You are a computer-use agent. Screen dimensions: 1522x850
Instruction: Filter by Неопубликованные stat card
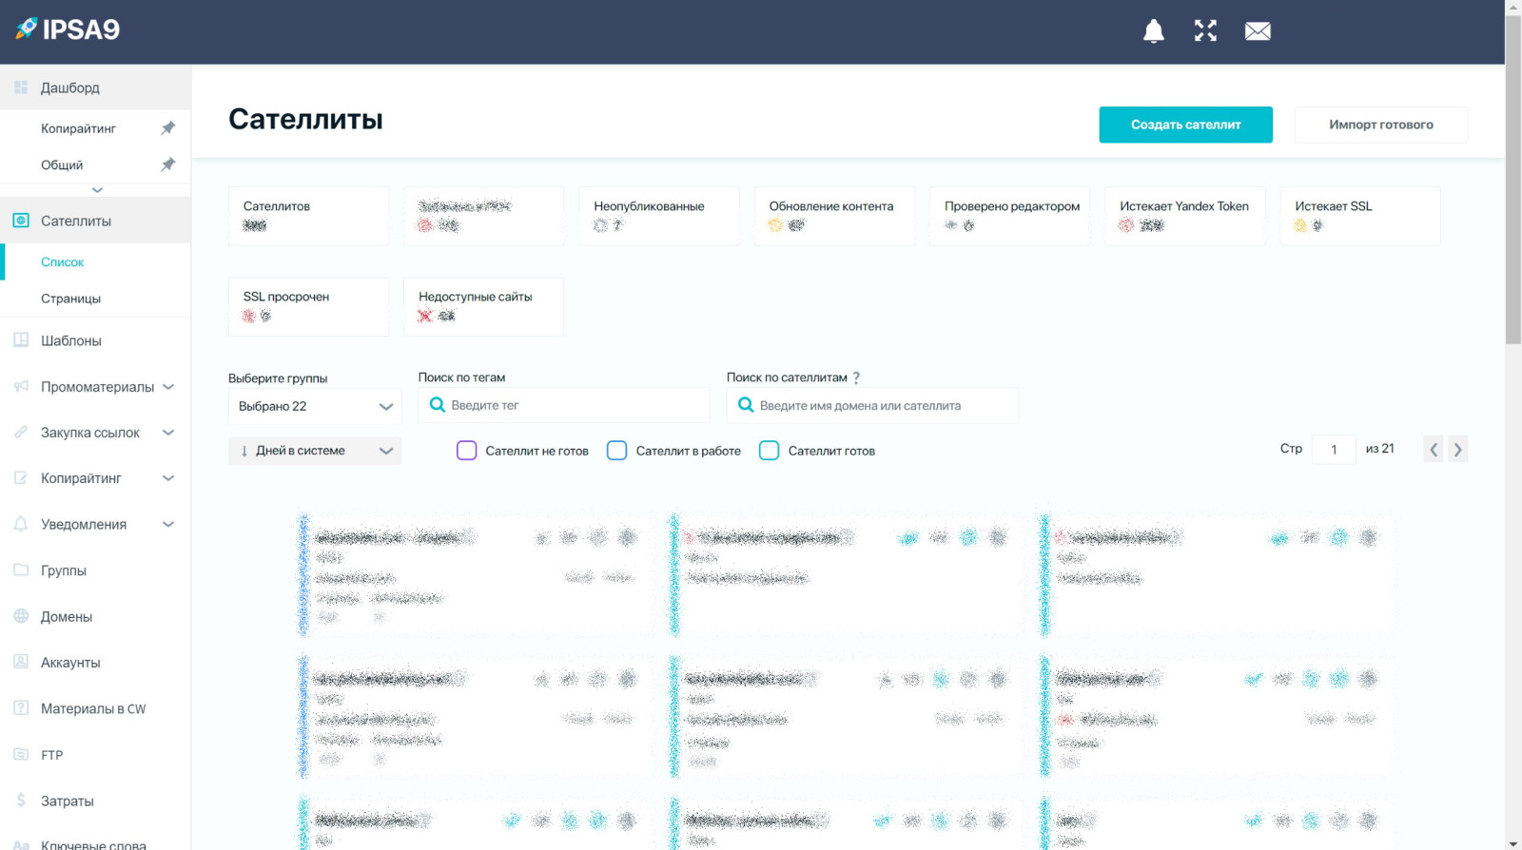pos(659,216)
